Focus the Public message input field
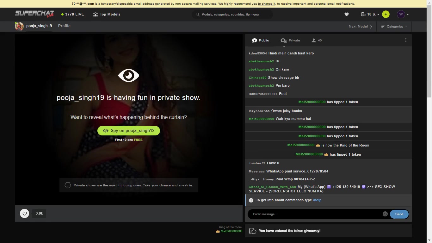Screen dimensions: 432x243 click(315, 214)
